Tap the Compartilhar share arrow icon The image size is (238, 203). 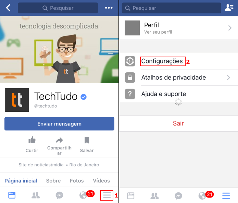59,140
